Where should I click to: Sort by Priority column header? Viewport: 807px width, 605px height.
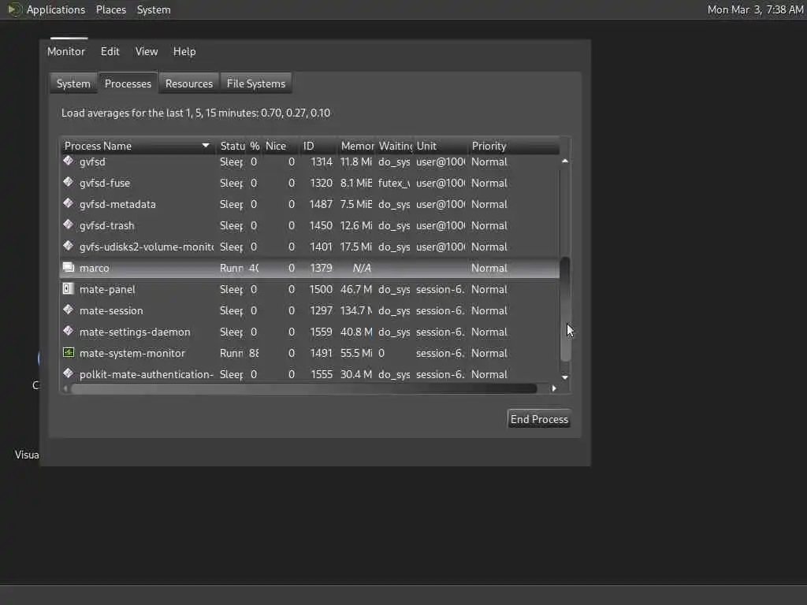pos(513,146)
